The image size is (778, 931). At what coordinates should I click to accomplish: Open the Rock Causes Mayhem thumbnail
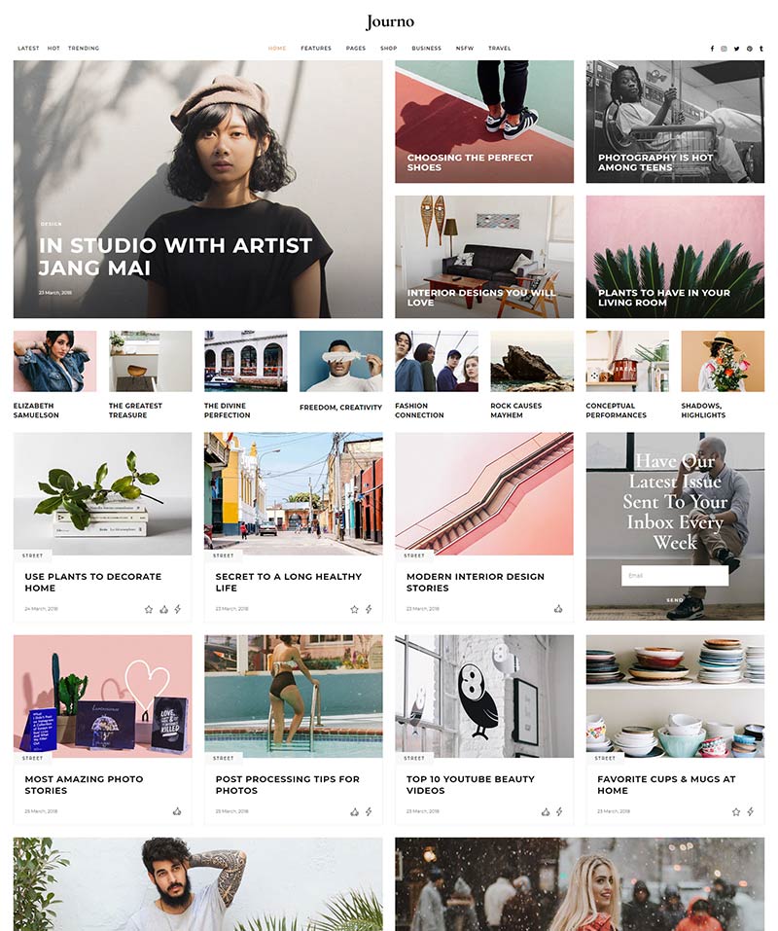[x=532, y=361]
